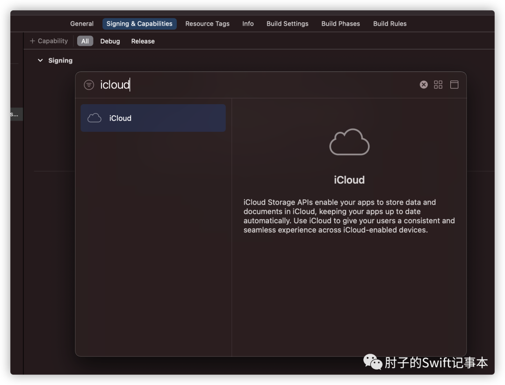Switch to the Build Rules tab
This screenshot has width=505, height=385.
click(390, 24)
